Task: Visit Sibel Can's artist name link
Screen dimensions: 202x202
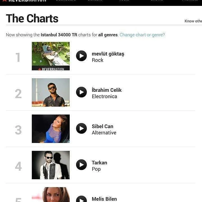Action: click(x=102, y=126)
